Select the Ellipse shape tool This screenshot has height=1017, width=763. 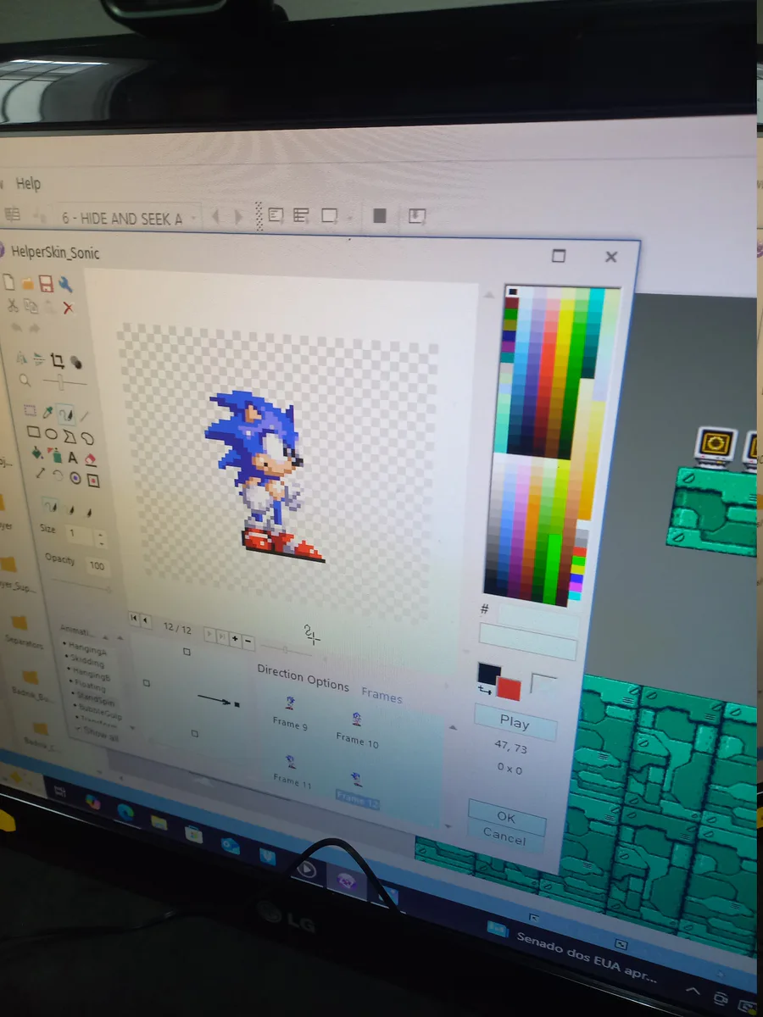pyautogui.click(x=51, y=435)
